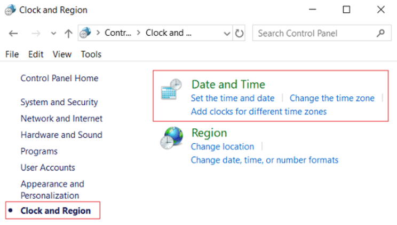Image resolution: width=397 pixels, height=225 pixels.
Task: Open the recent locations dropdown arrow
Action: click(53, 34)
